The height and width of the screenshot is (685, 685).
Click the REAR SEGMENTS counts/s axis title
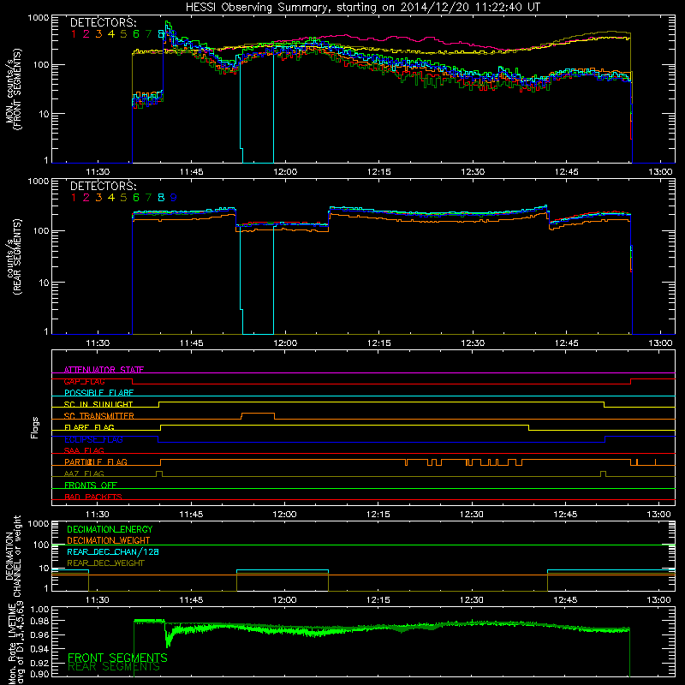click(x=13, y=257)
